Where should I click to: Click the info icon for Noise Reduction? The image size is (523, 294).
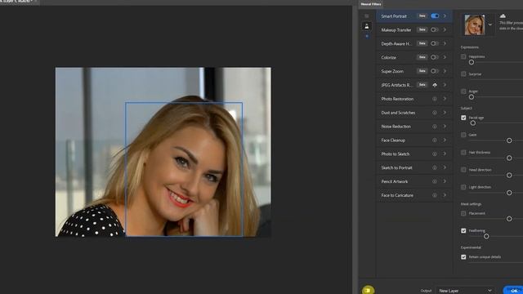click(435, 127)
